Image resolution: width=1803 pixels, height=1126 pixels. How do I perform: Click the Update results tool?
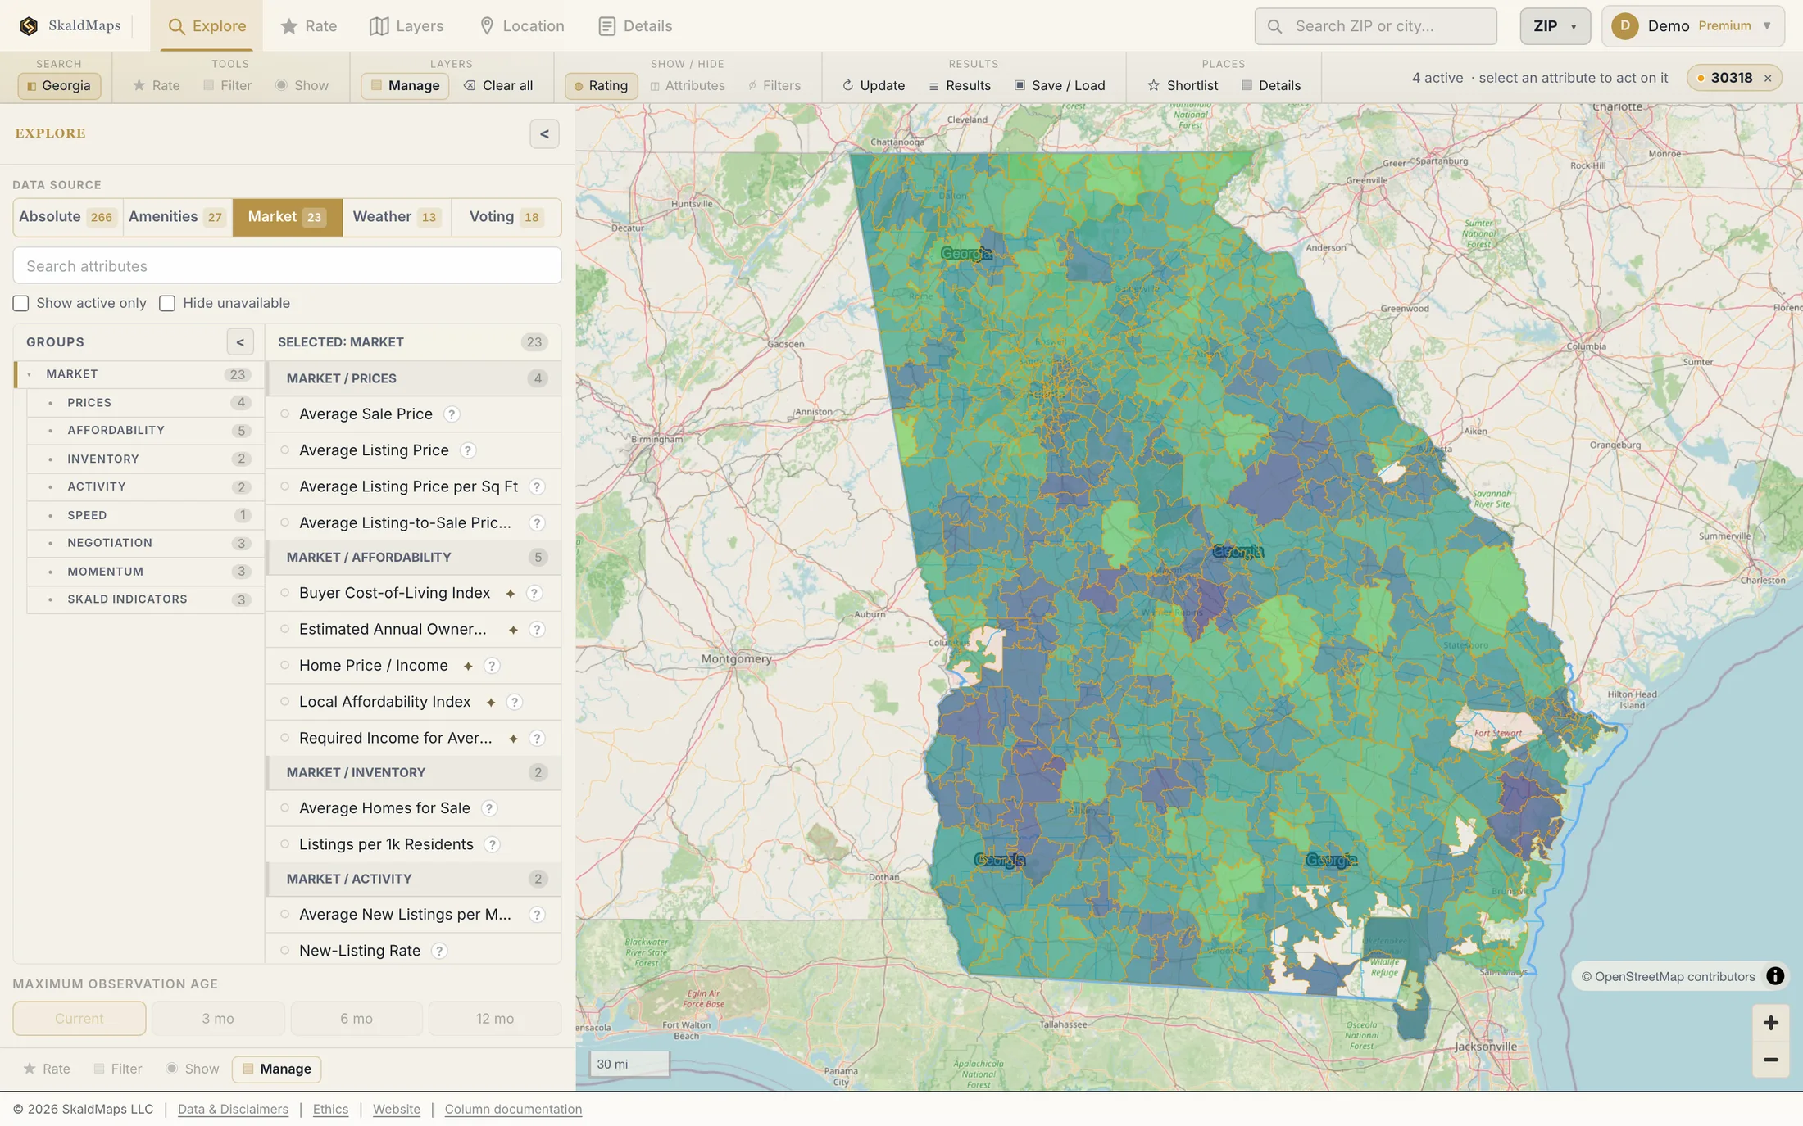tap(874, 85)
